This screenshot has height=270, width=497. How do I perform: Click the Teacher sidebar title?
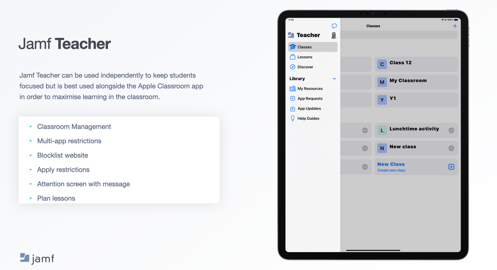coord(308,35)
